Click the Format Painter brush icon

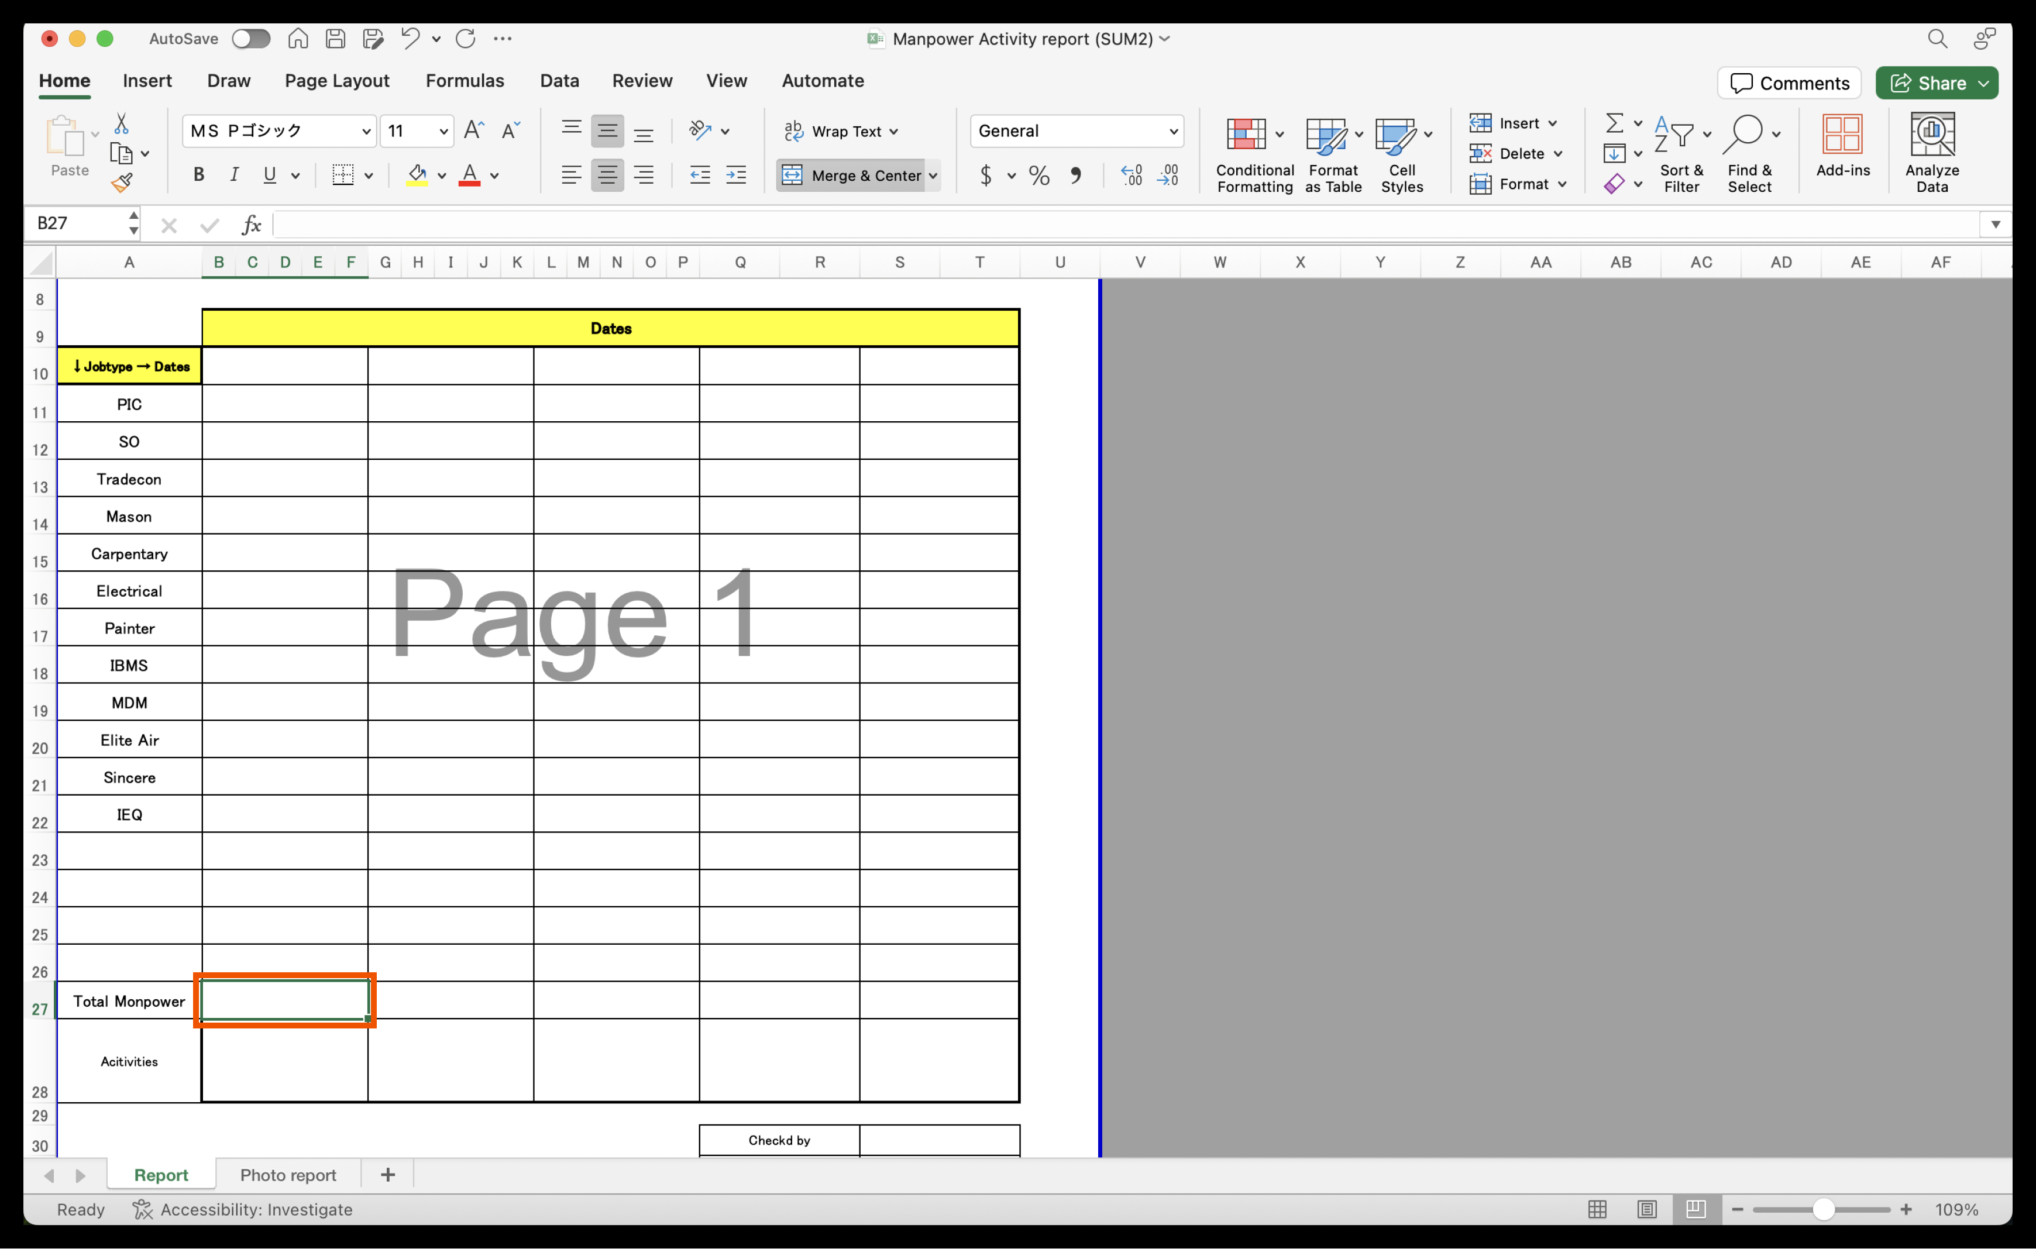[x=122, y=183]
